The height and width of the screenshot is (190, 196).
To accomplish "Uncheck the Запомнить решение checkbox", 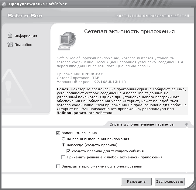I will (58, 133).
